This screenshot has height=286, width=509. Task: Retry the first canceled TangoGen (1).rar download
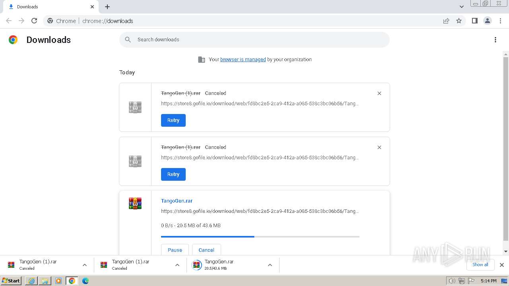click(x=173, y=120)
